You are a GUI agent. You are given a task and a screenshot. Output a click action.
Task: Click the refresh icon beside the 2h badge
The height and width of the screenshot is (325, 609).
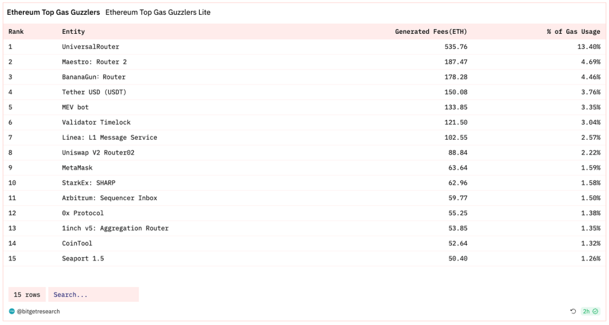tap(573, 311)
